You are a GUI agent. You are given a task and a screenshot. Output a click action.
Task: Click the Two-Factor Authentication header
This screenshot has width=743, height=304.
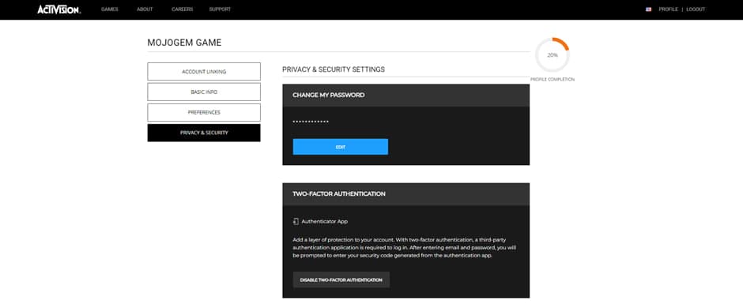click(405, 194)
